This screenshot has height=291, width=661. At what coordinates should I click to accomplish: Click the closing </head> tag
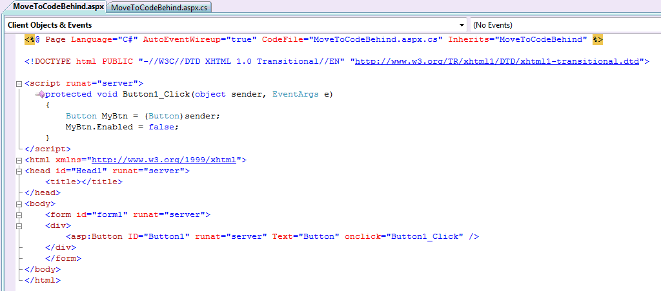click(x=42, y=192)
